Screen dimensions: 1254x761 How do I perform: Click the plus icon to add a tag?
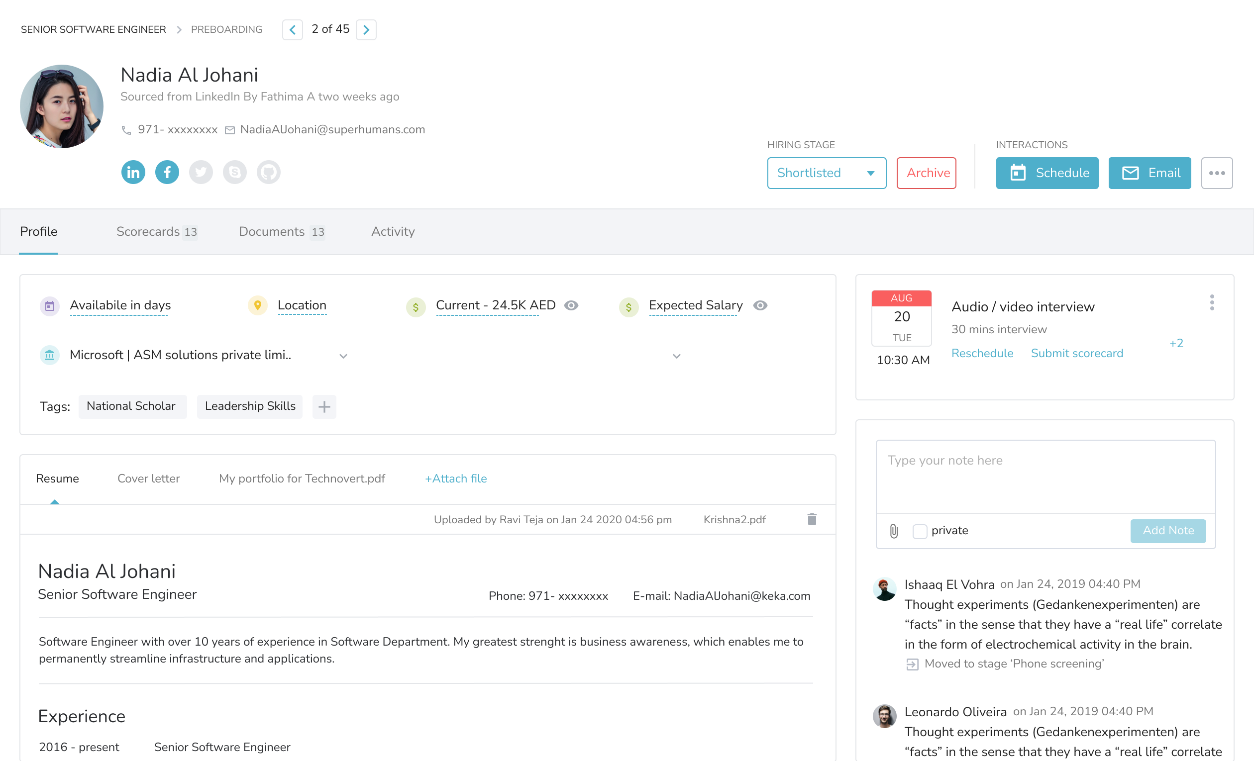point(324,406)
